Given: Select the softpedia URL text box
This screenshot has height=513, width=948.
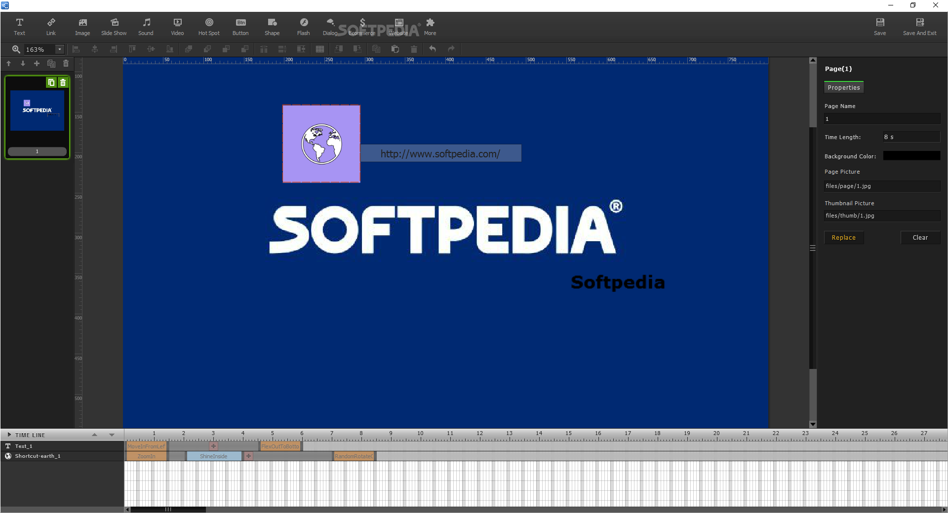Looking at the screenshot, I should (440, 153).
